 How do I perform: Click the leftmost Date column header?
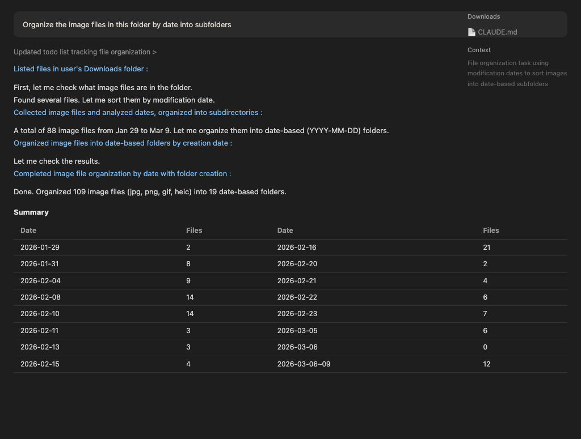(28, 231)
